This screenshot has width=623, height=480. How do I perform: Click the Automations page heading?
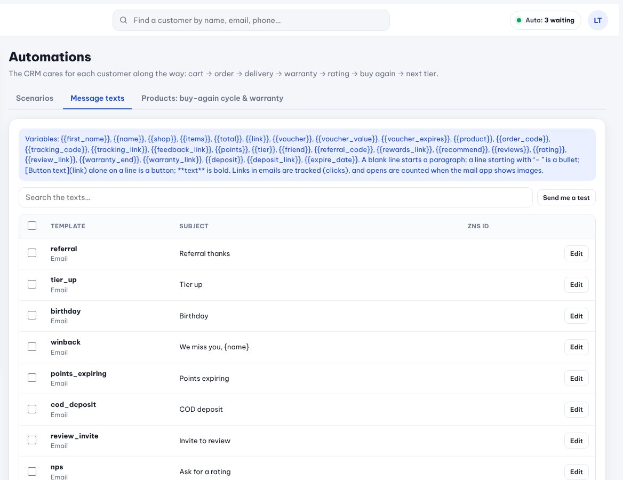click(50, 57)
